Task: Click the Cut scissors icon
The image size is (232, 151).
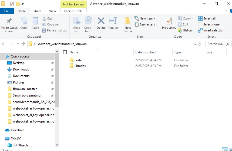Action: (x=44, y=18)
